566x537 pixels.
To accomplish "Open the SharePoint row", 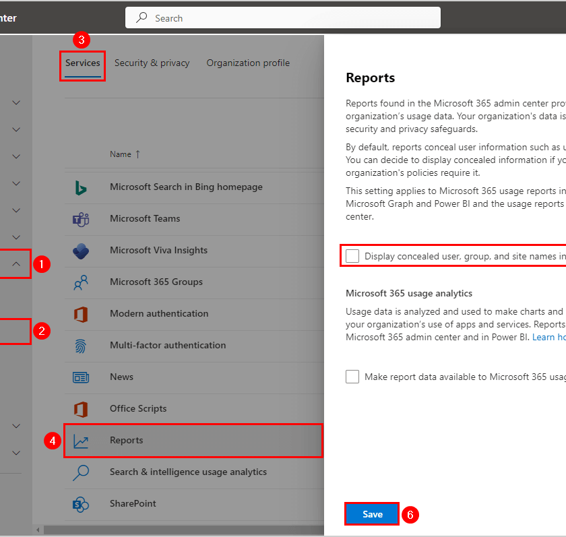I will [194, 504].
